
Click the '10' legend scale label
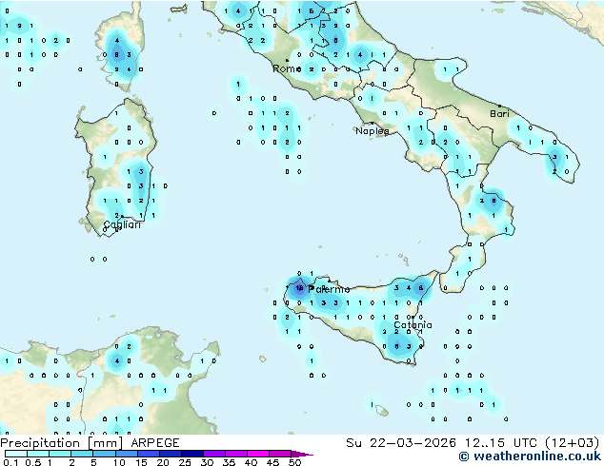click(119, 462)
